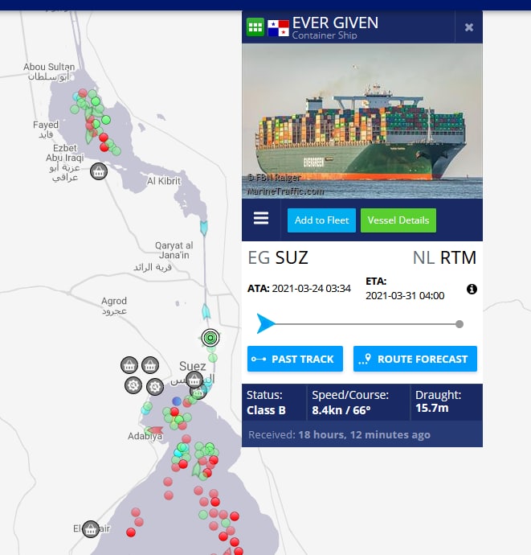Click departure port EG SUZ
This screenshot has width=531, height=555.
(278, 257)
